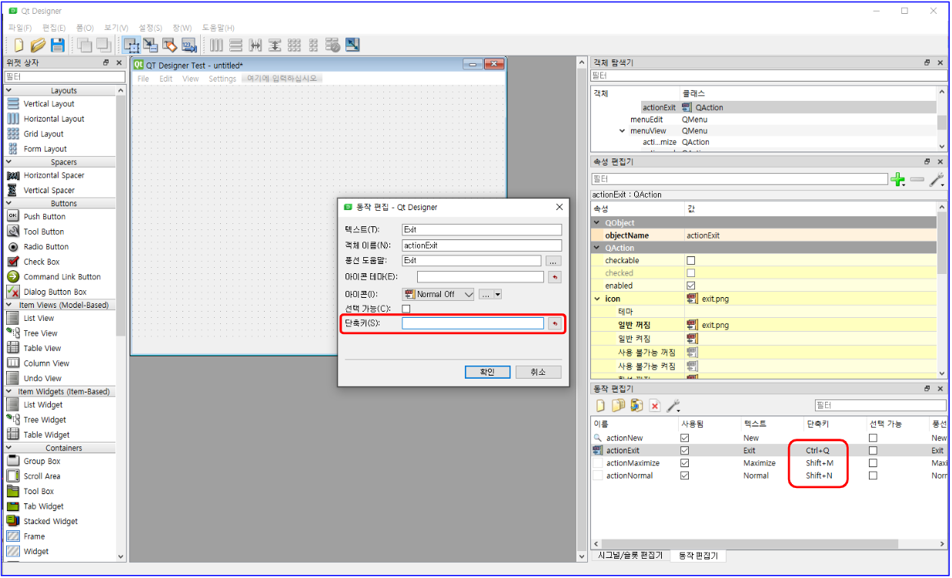Uncheck 사용됨 for actionExit

pos(684,450)
